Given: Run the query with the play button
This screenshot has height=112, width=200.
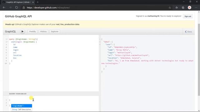Looking at the screenshot, I should 22,31.
